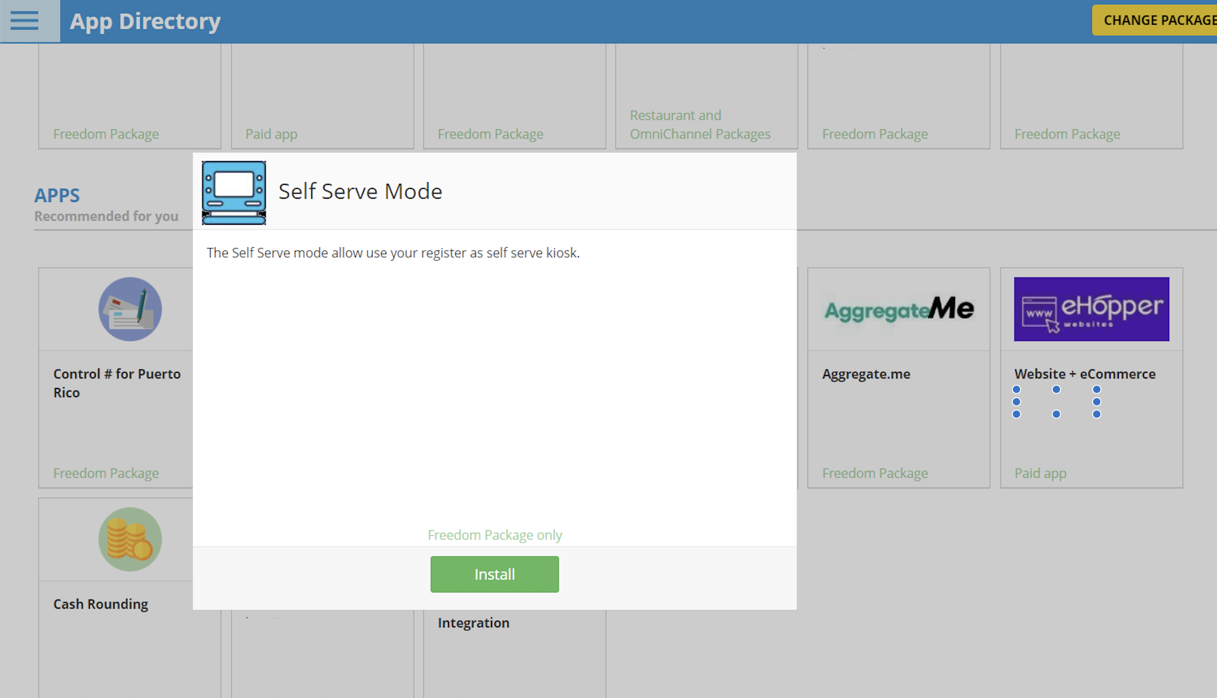Click the Website + eCommerce title
Screen dimensions: 1217x698
1084,374
